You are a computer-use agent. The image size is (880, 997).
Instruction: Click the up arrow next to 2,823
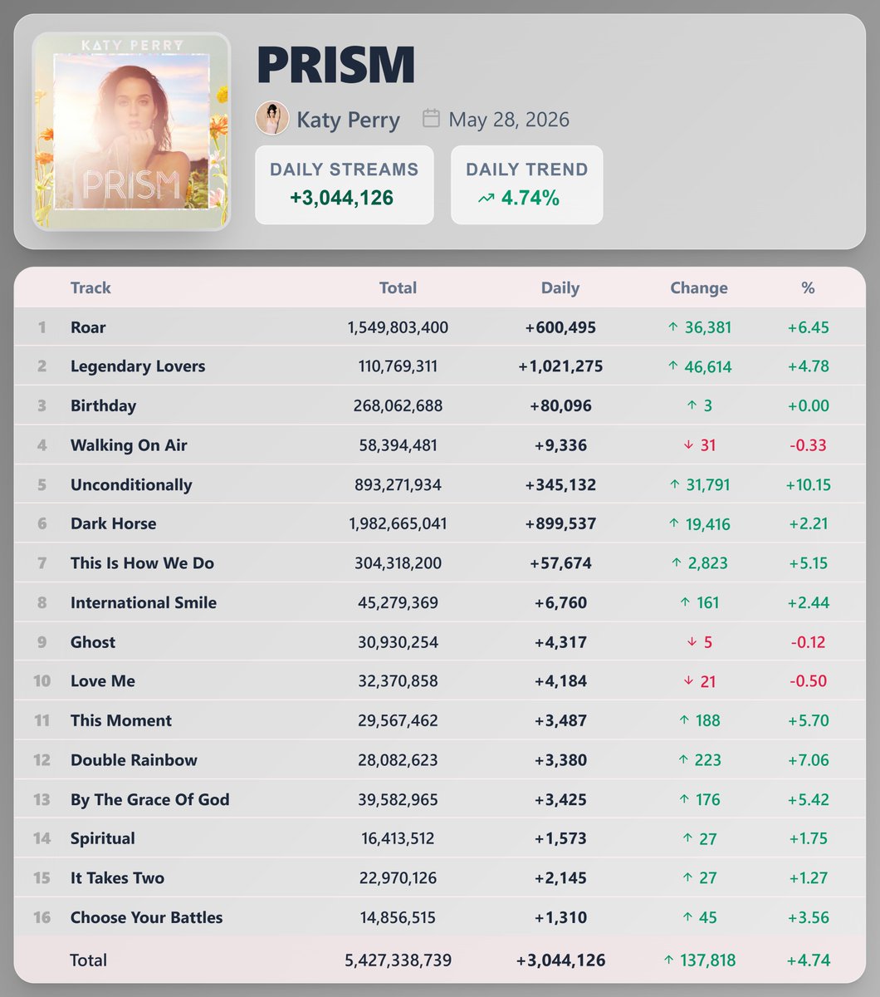point(677,563)
